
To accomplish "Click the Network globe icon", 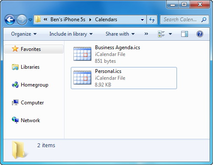I will pyautogui.click(x=15, y=120).
